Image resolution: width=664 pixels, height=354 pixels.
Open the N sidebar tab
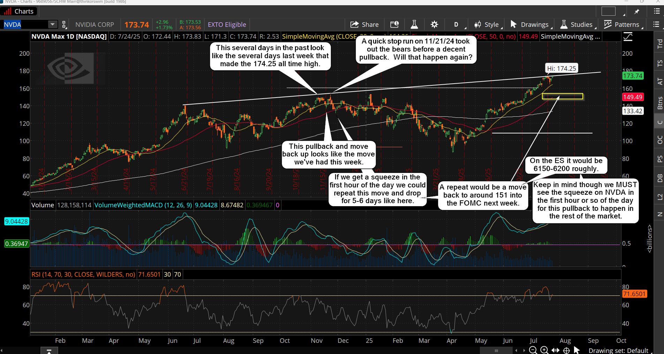(x=659, y=214)
